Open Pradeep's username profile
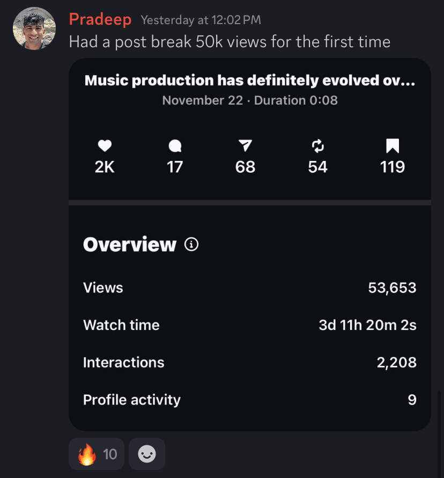Viewport: 444px width, 478px height. [100, 20]
